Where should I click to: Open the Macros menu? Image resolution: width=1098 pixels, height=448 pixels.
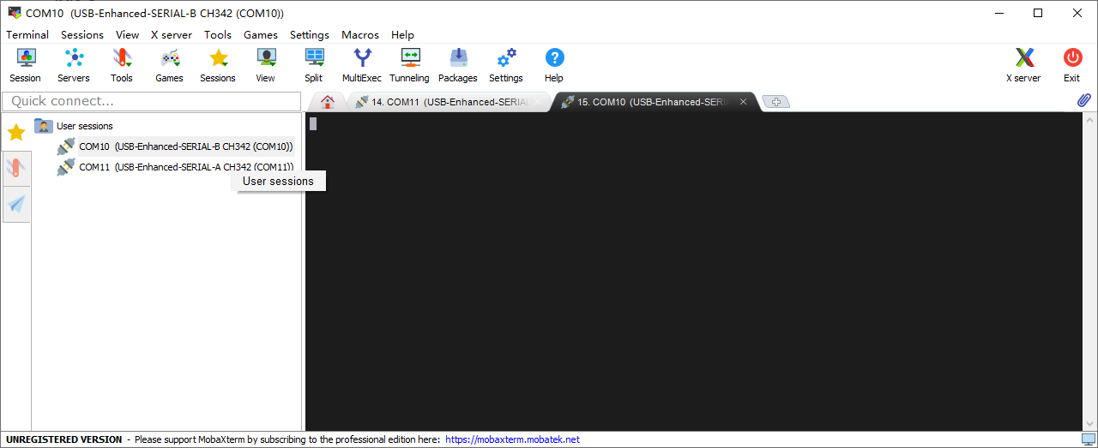click(x=359, y=35)
